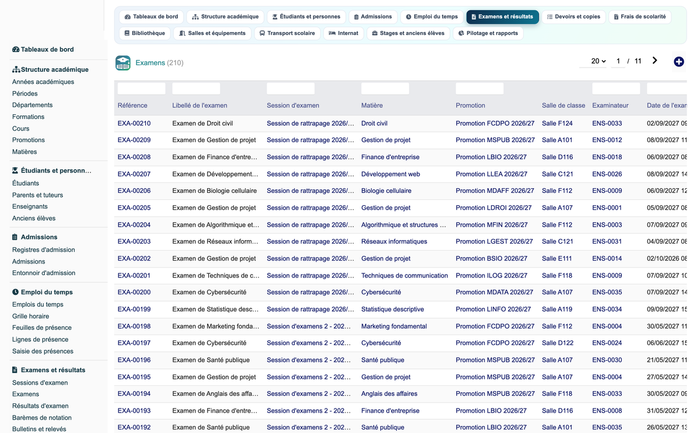Open Stages et anciens élèves tab
The width and height of the screenshot is (700, 433).
click(x=408, y=33)
